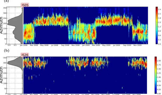Click the Jul 2009 tick label, top plot
Screen dimensions: 162x95
pos(117,45)
